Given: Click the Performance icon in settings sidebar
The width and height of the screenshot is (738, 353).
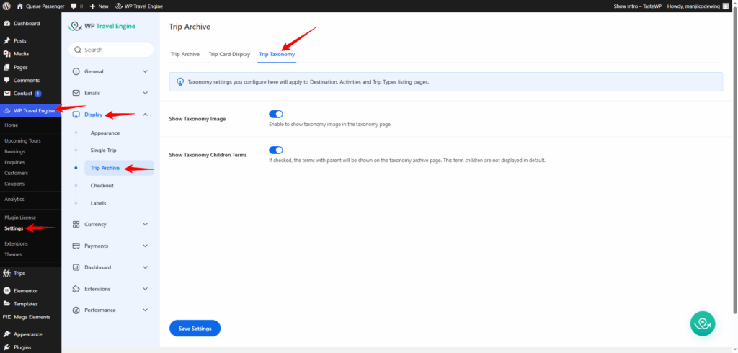Looking at the screenshot, I should coord(76,310).
